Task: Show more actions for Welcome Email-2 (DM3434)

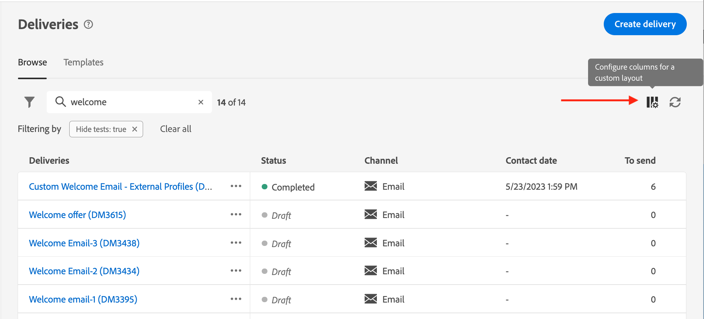Action: [236, 271]
